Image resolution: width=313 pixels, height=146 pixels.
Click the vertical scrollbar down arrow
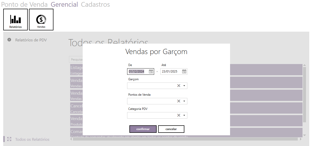click(x=304, y=135)
